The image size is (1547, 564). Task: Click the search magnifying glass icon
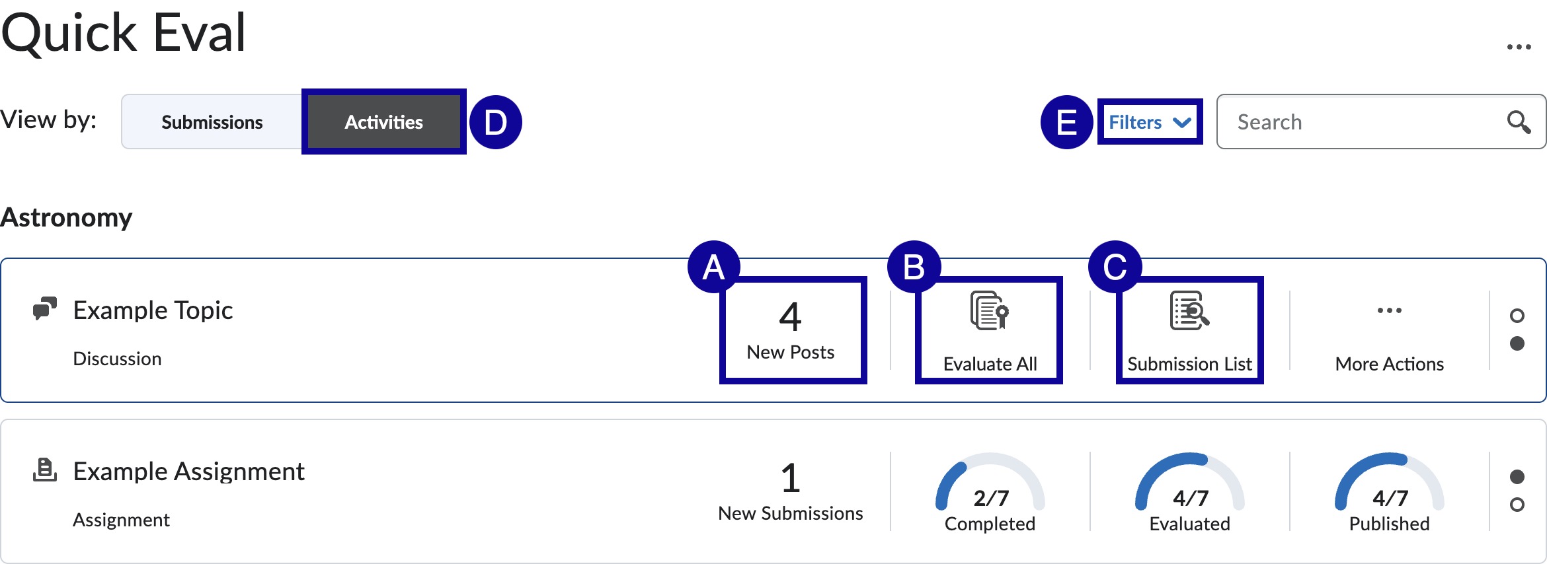tap(1519, 122)
